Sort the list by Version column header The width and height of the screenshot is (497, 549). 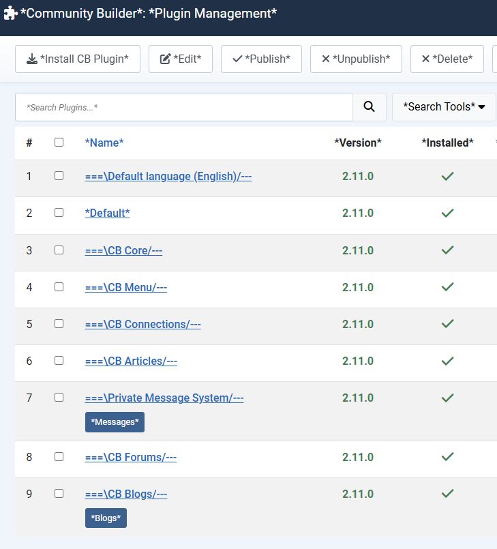(357, 143)
